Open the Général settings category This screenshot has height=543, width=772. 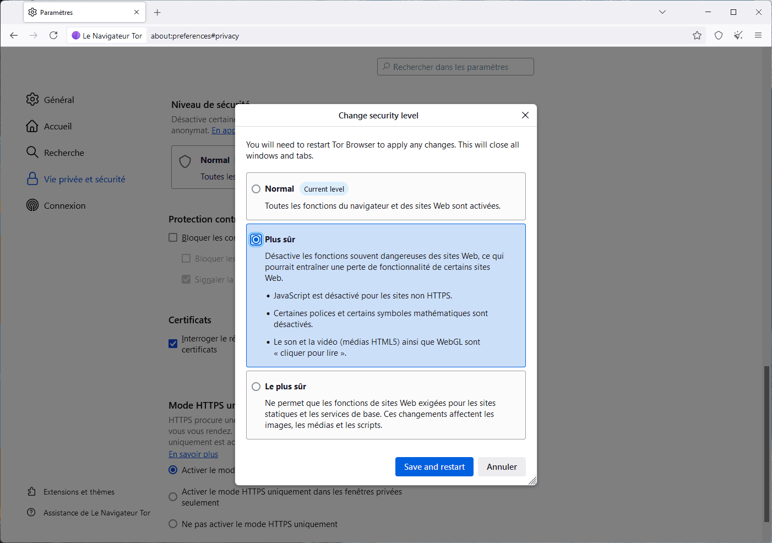click(x=50, y=100)
